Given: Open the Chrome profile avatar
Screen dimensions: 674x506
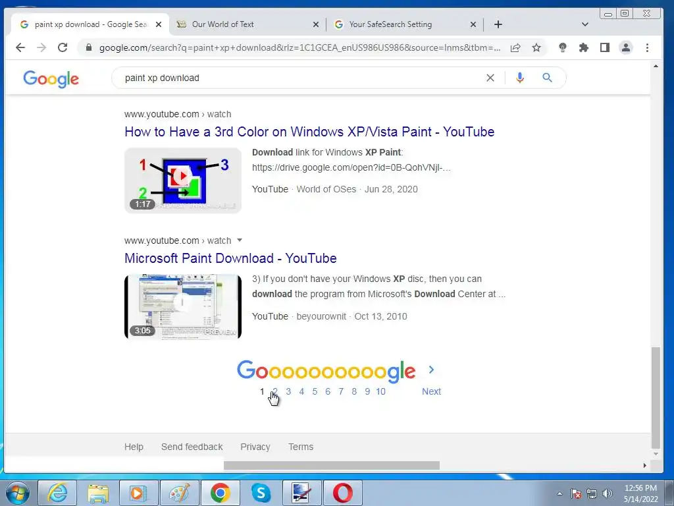Looking at the screenshot, I should point(626,47).
